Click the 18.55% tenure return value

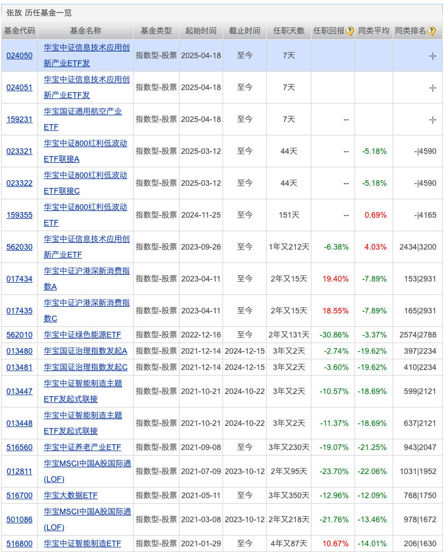click(336, 311)
